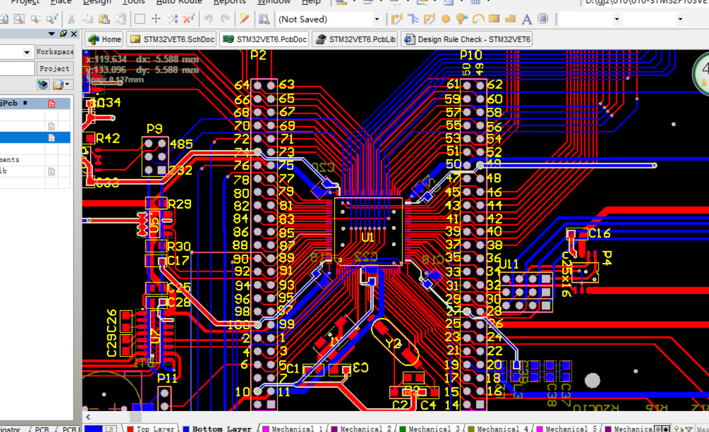Select the U1 microcontroller chip on board

(x=368, y=231)
